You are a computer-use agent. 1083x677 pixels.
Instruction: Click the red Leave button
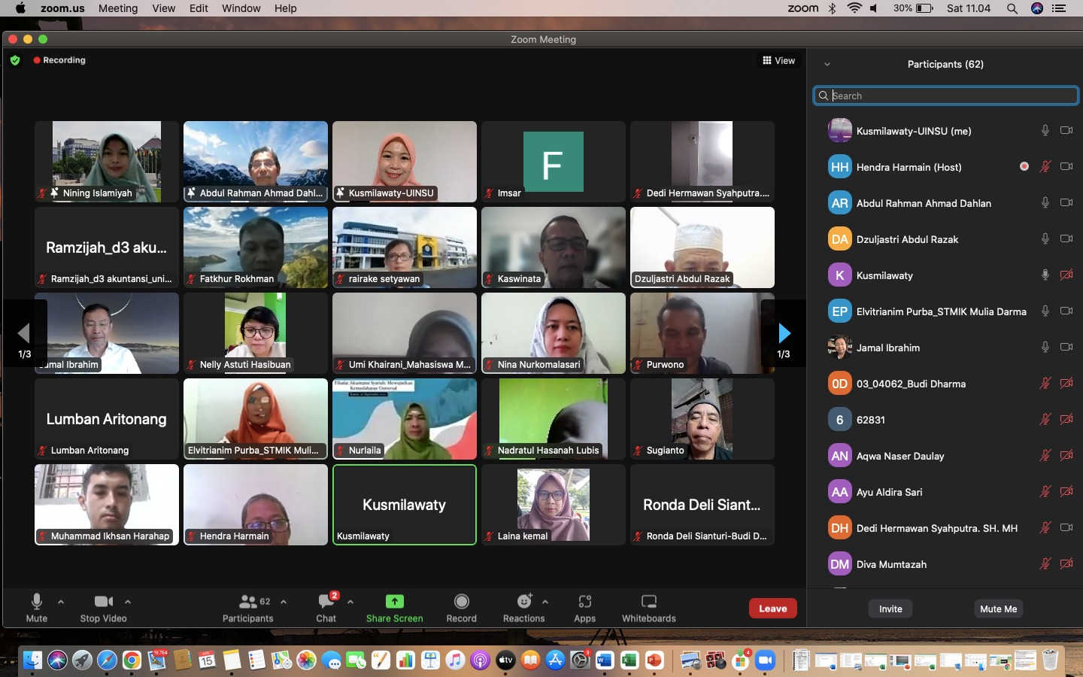pyautogui.click(x=772, y=609)
